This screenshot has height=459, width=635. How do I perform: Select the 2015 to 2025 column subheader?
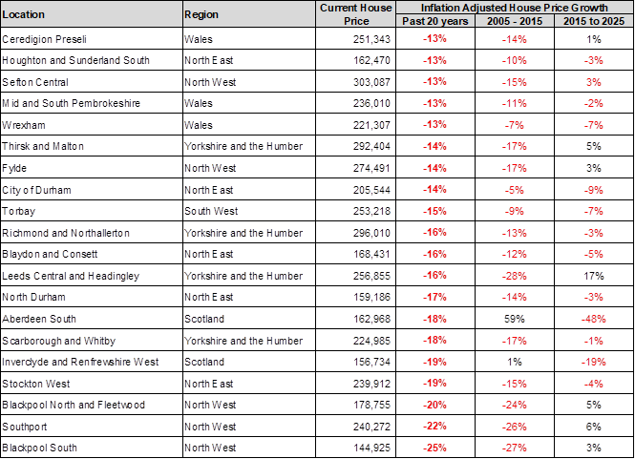click(593, 20)
